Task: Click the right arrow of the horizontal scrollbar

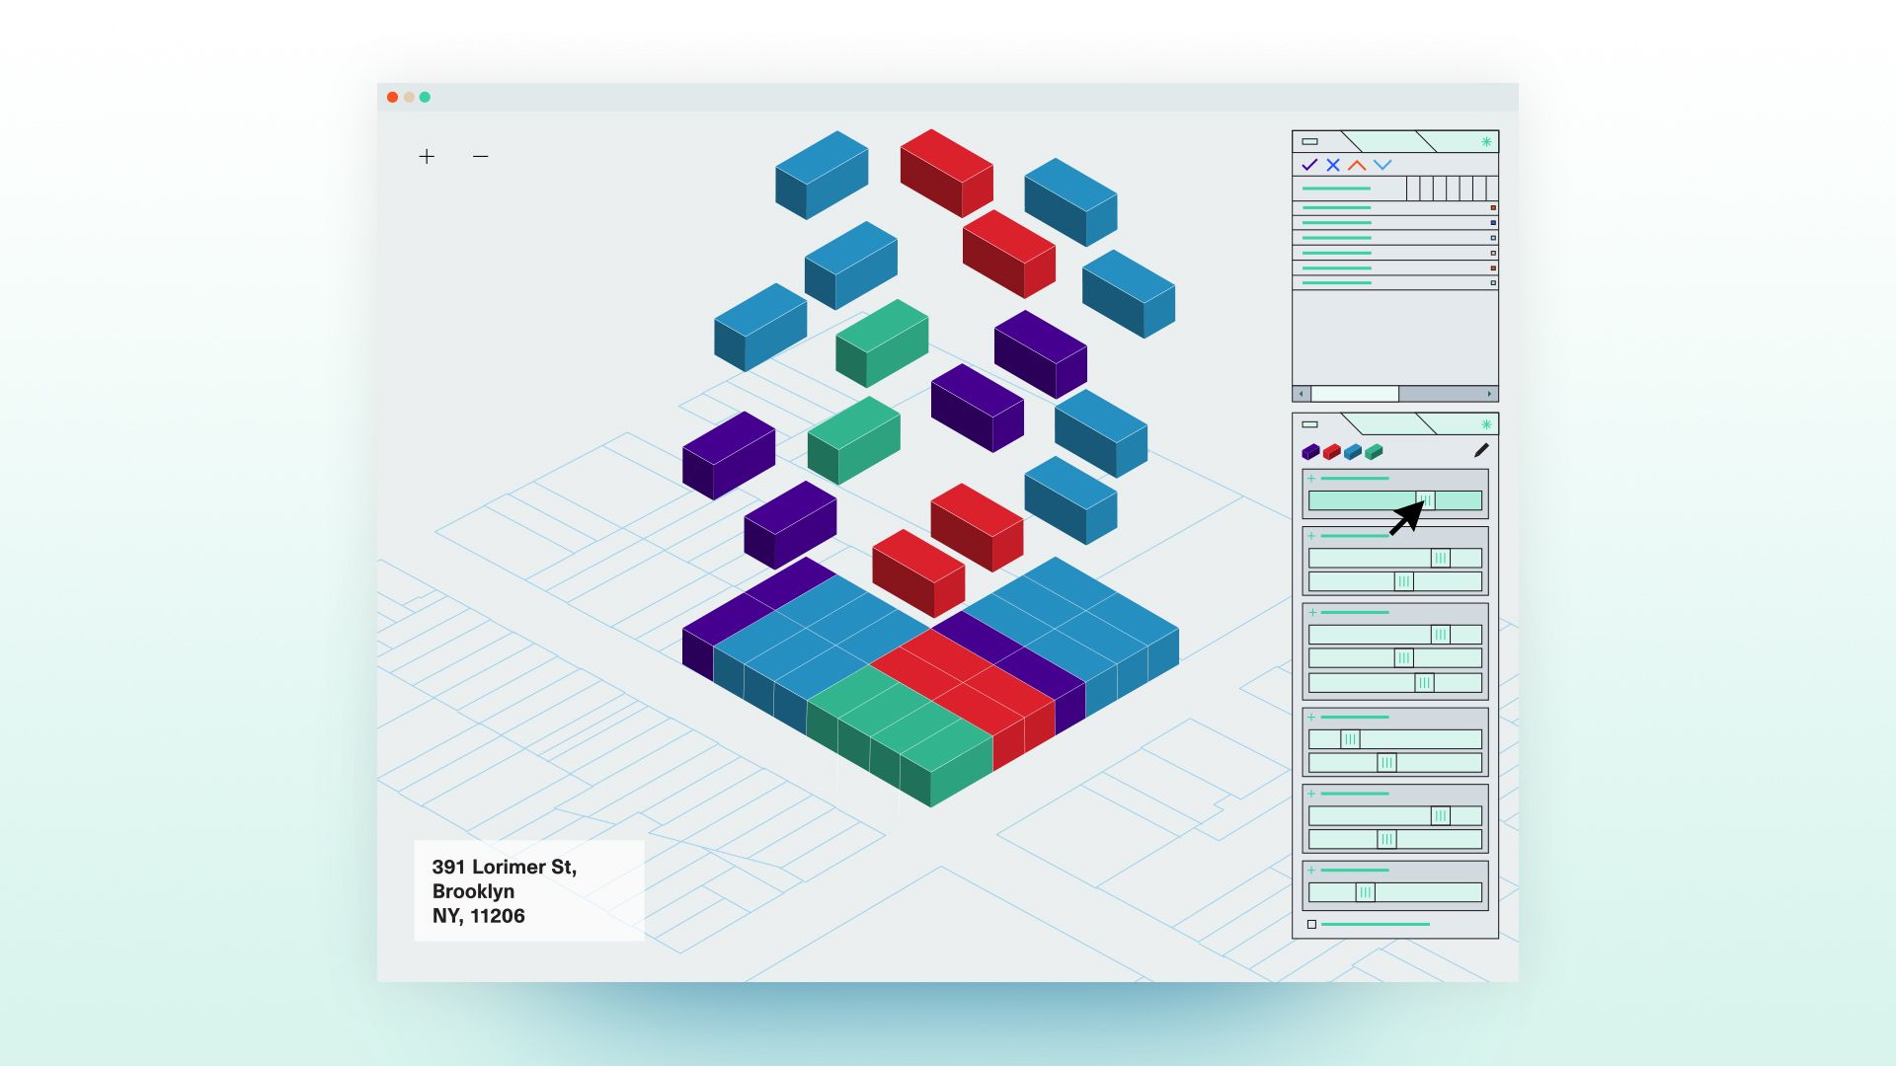Action: point(1489,394)
